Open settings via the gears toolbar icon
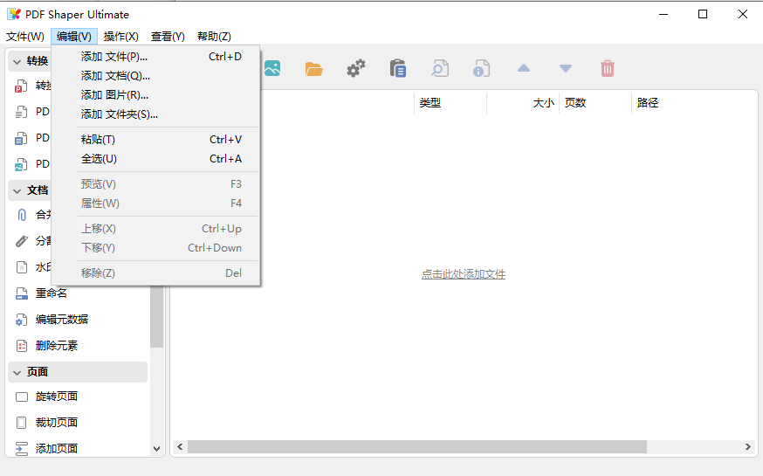This screenshot has width=763, height=476. point(356,69)
